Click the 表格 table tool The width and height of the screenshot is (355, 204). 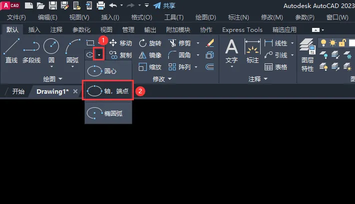[x=276, y=67]
